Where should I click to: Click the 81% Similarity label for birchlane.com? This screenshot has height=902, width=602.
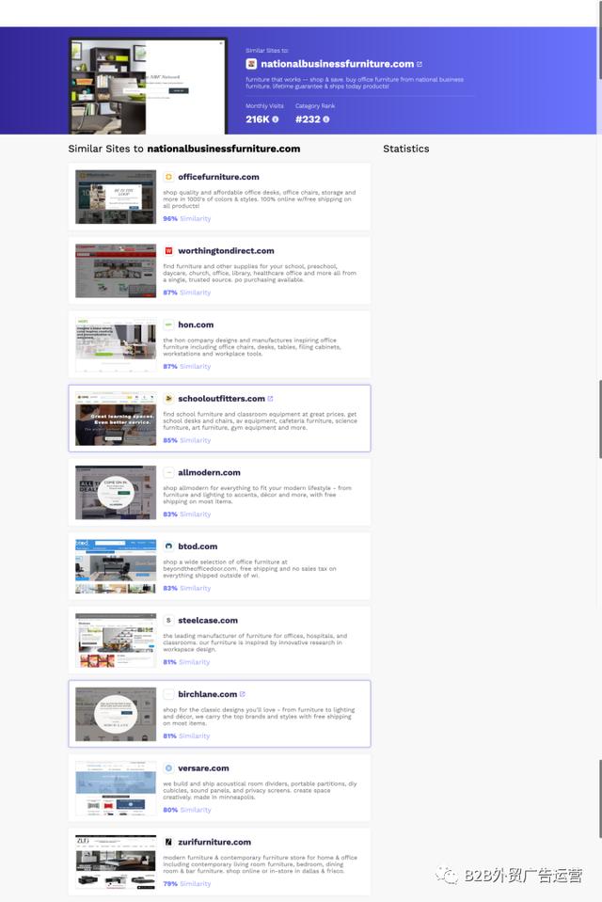[186, 736]
